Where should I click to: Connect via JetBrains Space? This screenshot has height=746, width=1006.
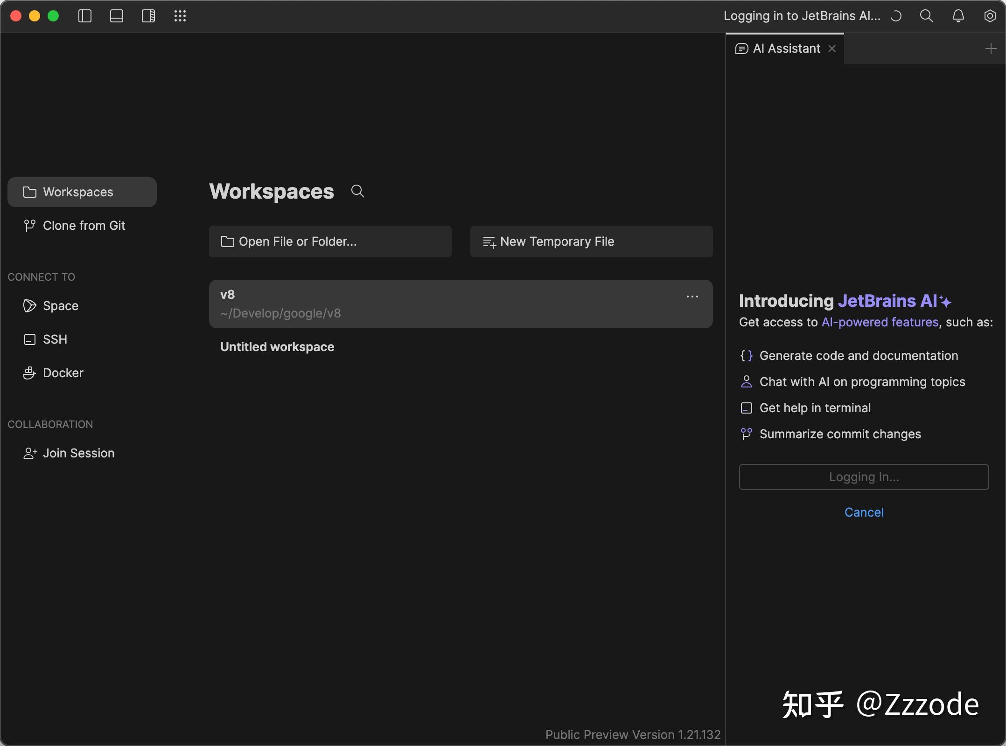pos(60,306)
